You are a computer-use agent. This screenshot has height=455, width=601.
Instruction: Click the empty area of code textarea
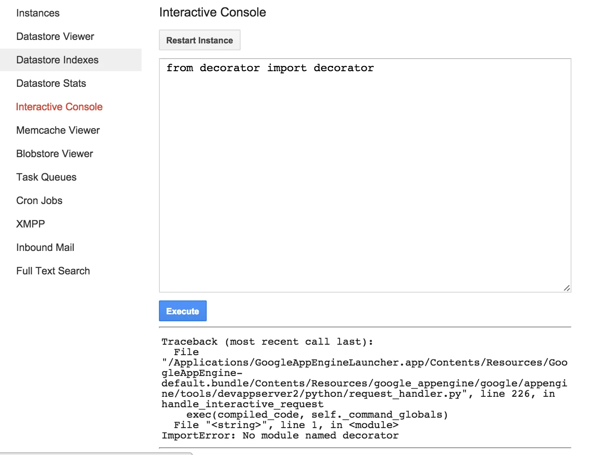point(365,182)
